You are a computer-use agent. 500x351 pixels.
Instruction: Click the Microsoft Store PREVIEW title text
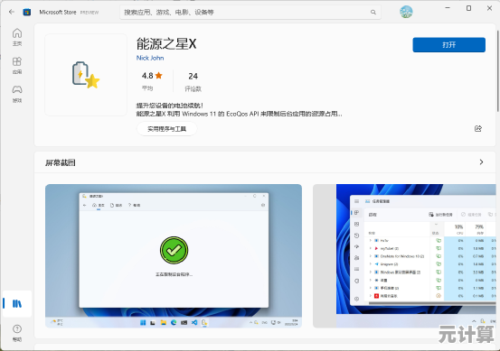point(69,12)
